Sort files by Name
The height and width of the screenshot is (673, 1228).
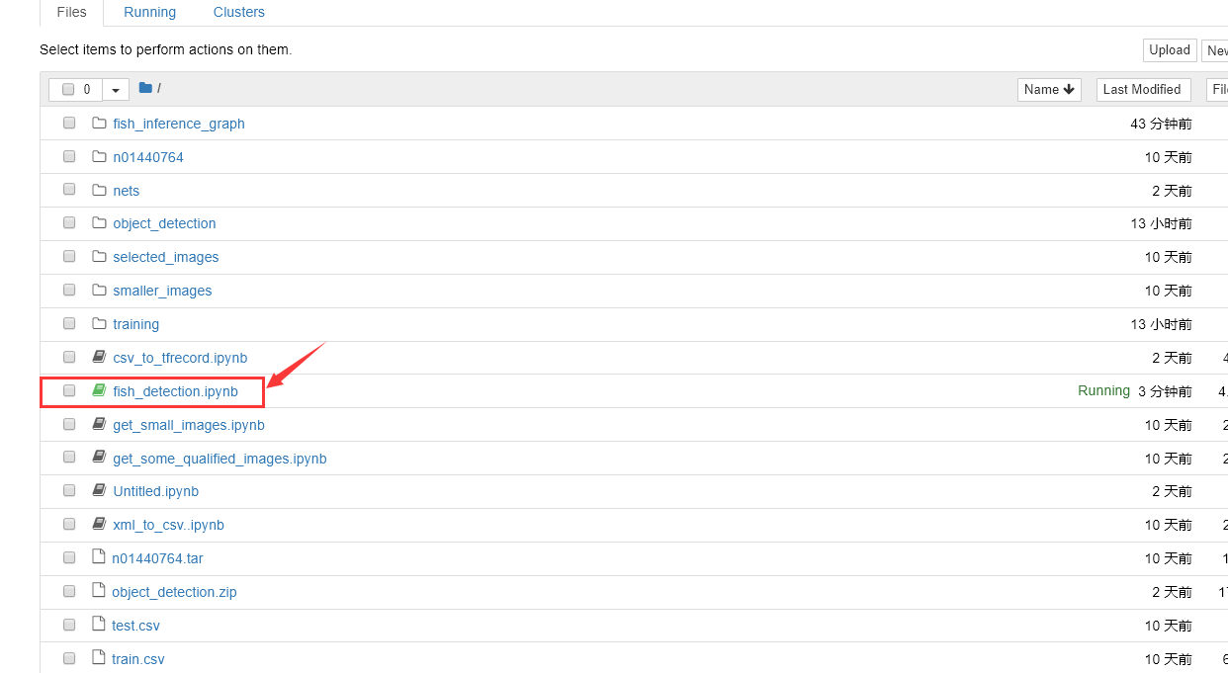(1049, 90)
